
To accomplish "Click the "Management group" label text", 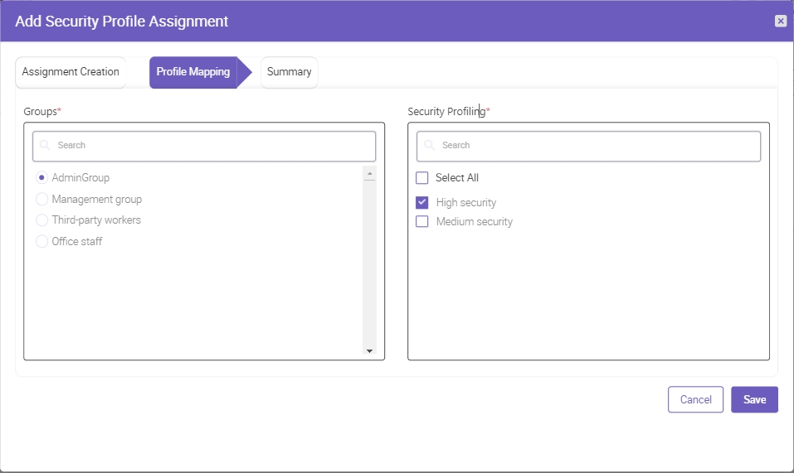I will click(x=97, y=199).
